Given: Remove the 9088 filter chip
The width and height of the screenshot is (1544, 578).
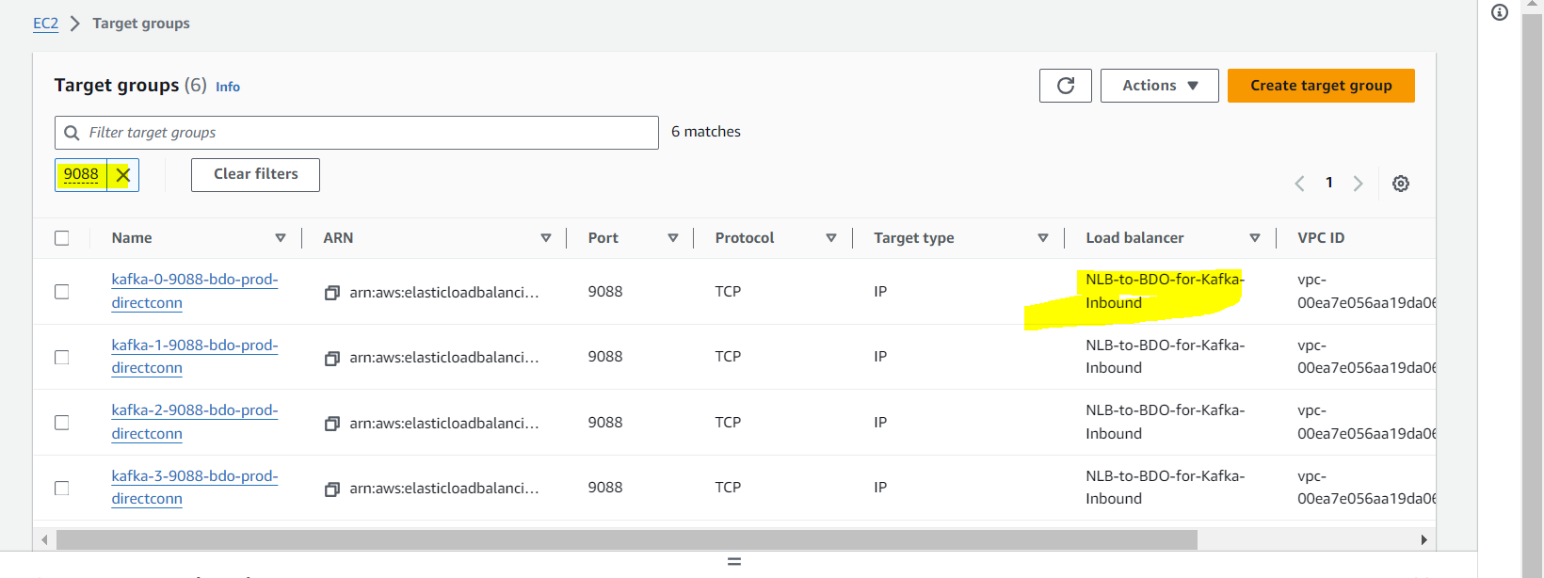Looking at the screenshot, I should click(x=122, y=175).
